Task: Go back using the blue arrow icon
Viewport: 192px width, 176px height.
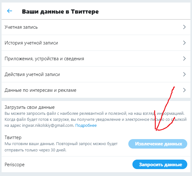Action: tap(9, 11)
